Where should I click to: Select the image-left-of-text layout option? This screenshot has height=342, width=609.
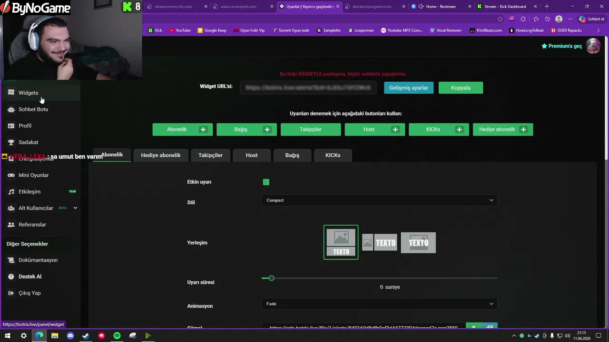[x=379, y=243]
